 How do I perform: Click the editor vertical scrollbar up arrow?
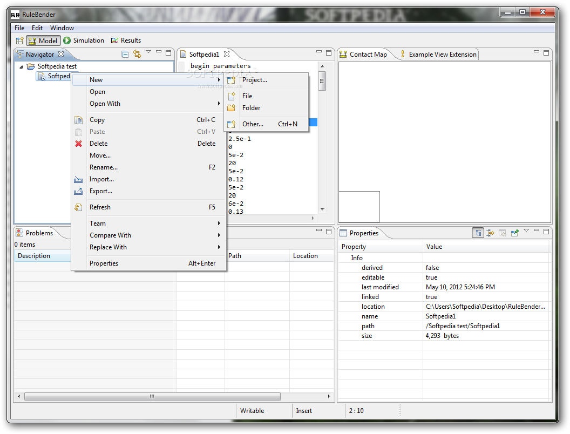(322, 66)
